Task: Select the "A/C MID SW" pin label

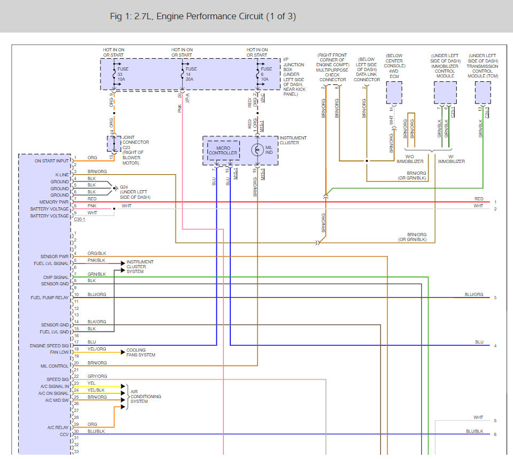Action: pos(57,400)
